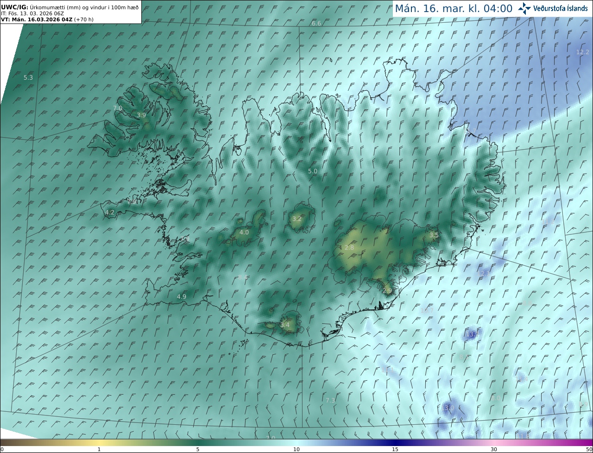593x453 pixels.
Task: Click the 'Mán. 16. mar. kl. 04:00' date label
Action: click(454, 8)
